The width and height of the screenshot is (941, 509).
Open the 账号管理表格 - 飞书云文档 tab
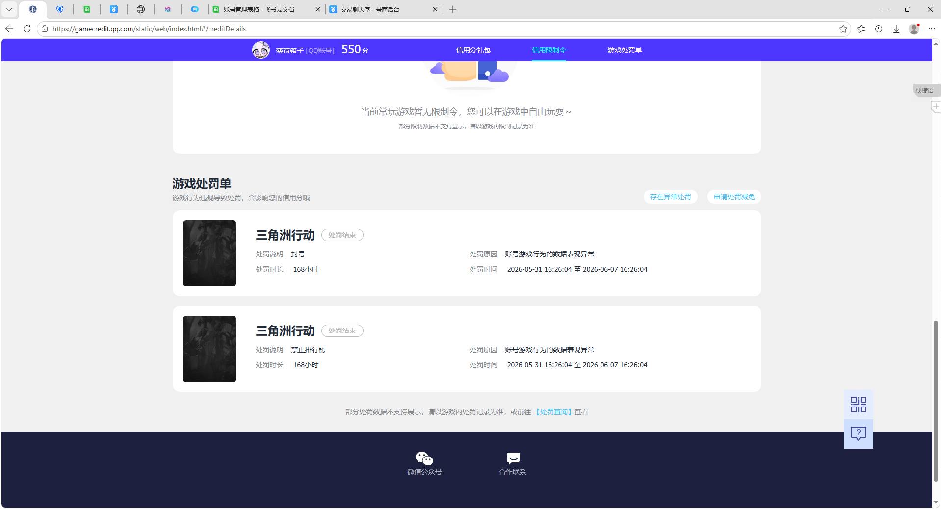tap(260, 9)
